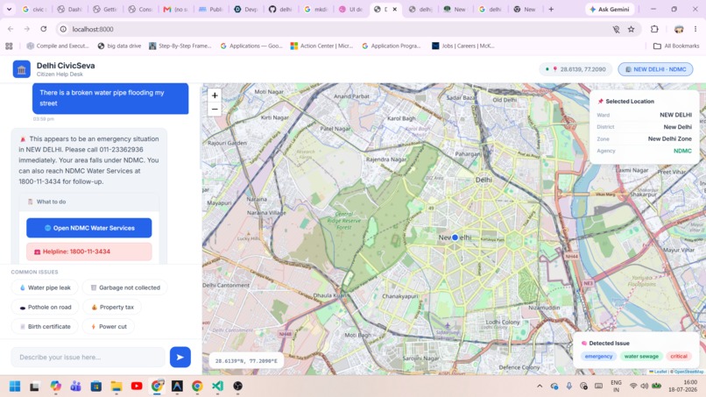Open the Windows Start menu
The image size is (706, 397).
click(x=15, y=386)
